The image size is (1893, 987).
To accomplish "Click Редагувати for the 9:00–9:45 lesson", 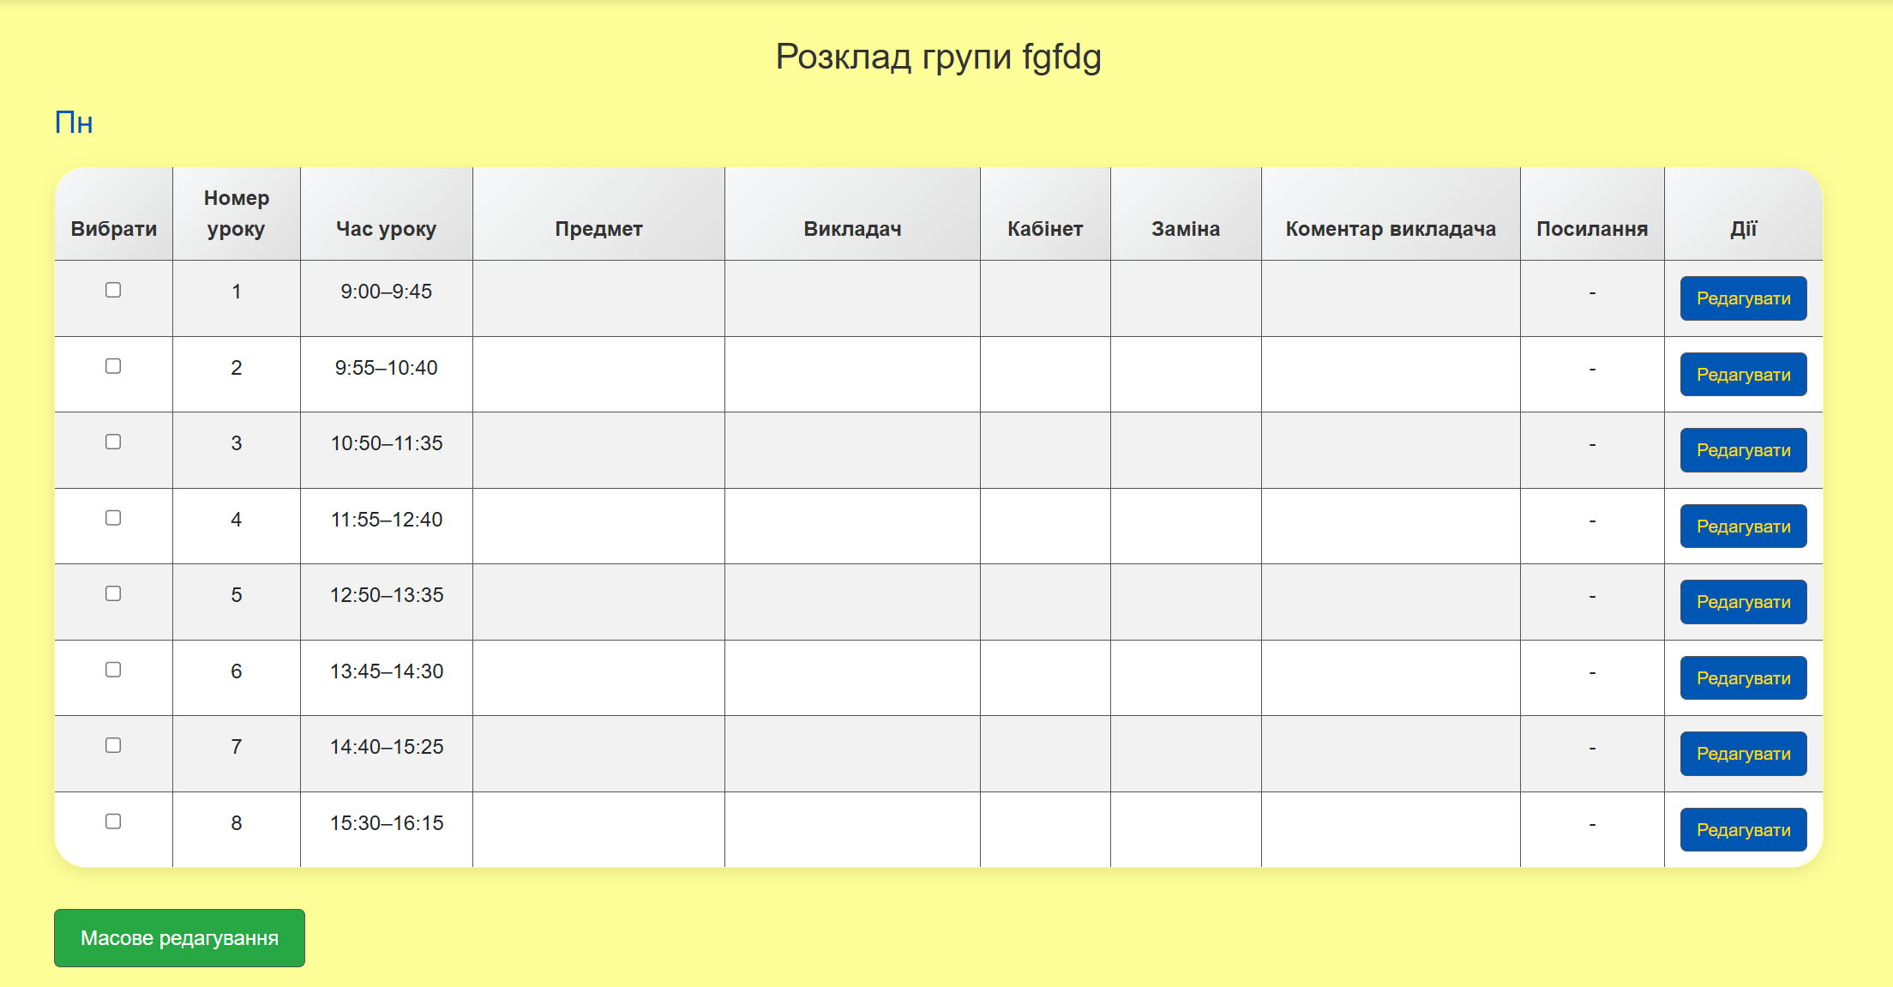I will click(x=1743, y=298).
